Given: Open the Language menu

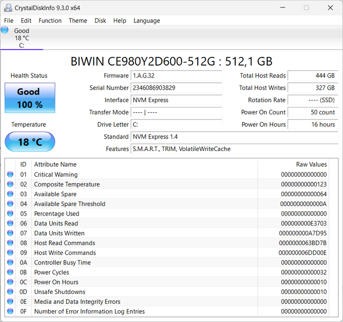Looking at the screenshot, I should click(x=147, y=20).
